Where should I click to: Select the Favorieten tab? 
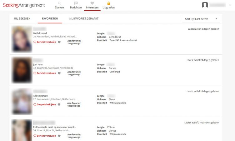point(50,19)
